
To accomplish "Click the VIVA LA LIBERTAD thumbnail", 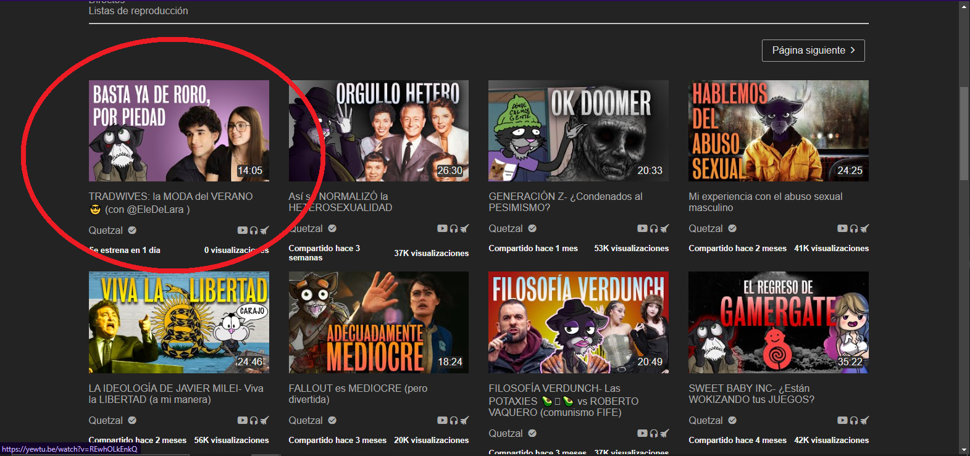I will pyautogui.click(x=179, y=322).
